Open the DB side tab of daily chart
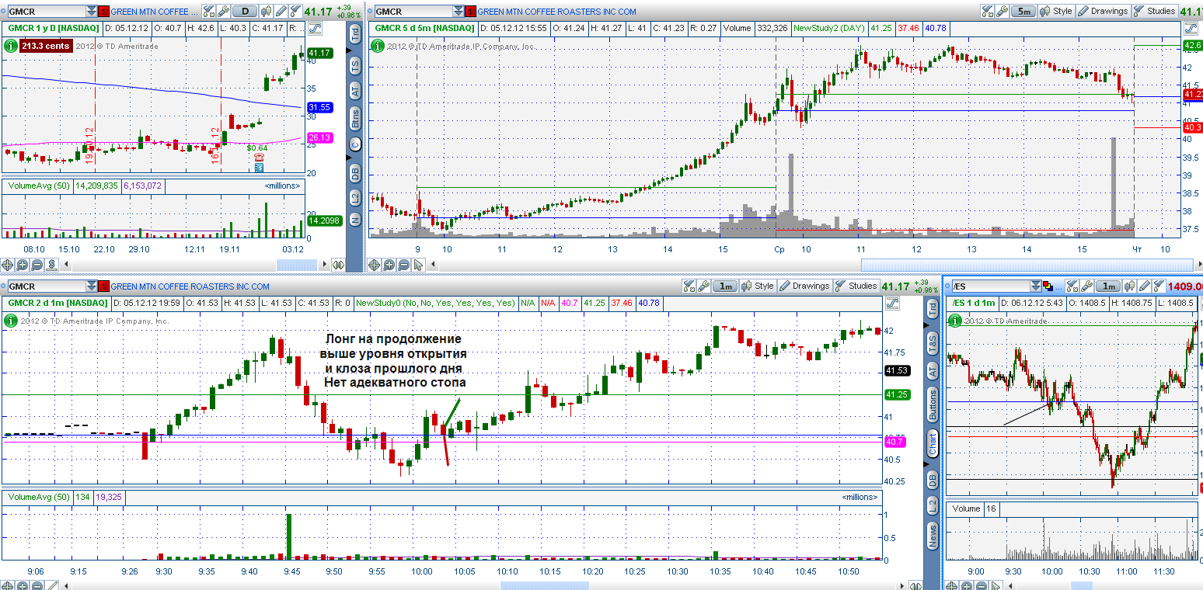The height and width of the screenshot is (590, 1203). (355, 173)
